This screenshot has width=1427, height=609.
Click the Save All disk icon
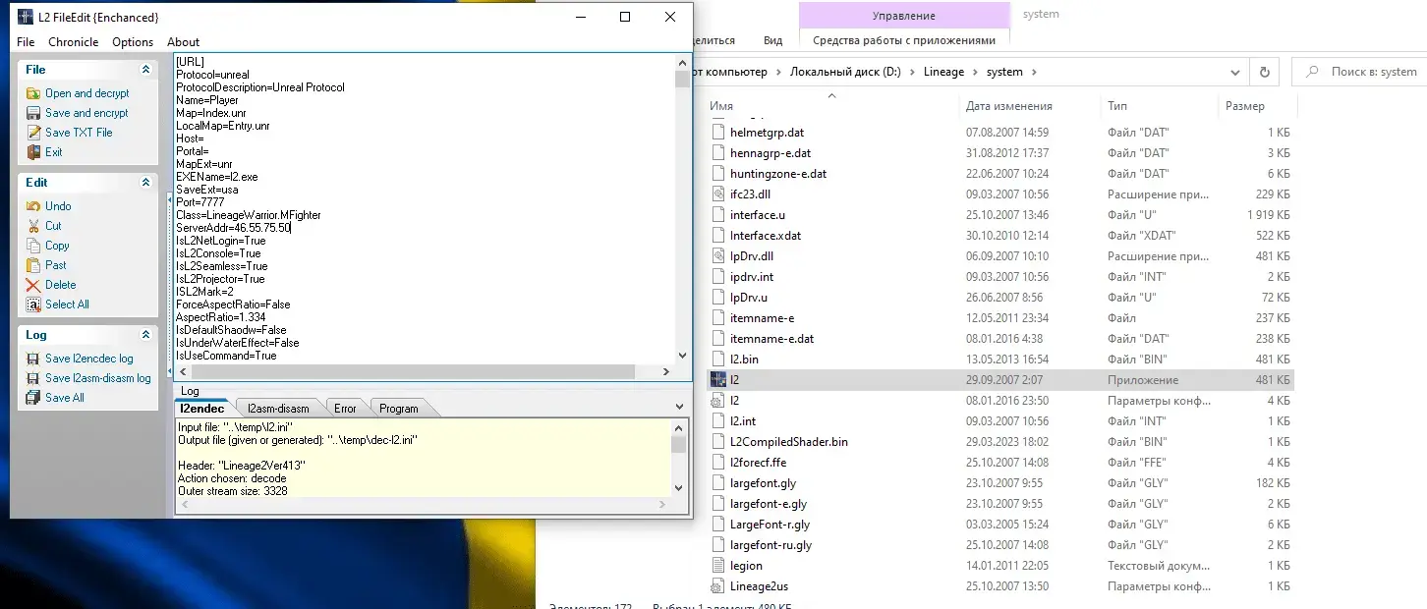pos(33,398)
